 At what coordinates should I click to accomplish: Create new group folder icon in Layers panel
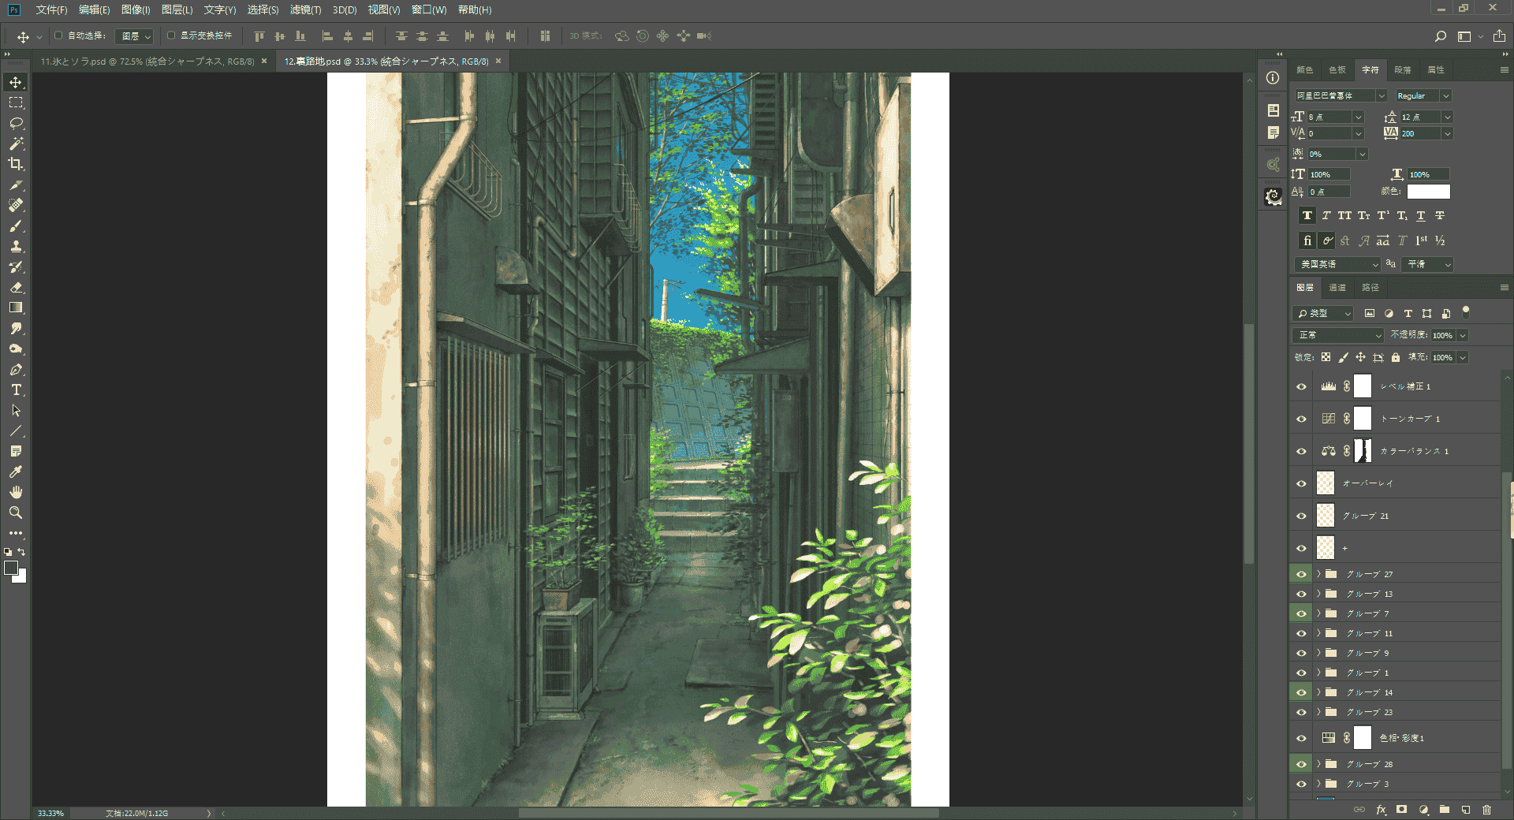point(1445,810)
